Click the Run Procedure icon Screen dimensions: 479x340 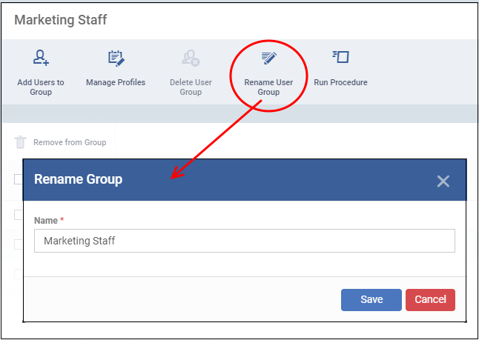340,57
